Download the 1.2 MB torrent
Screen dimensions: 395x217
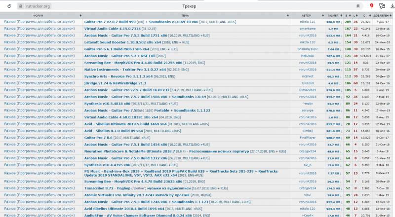click(335, 29)
